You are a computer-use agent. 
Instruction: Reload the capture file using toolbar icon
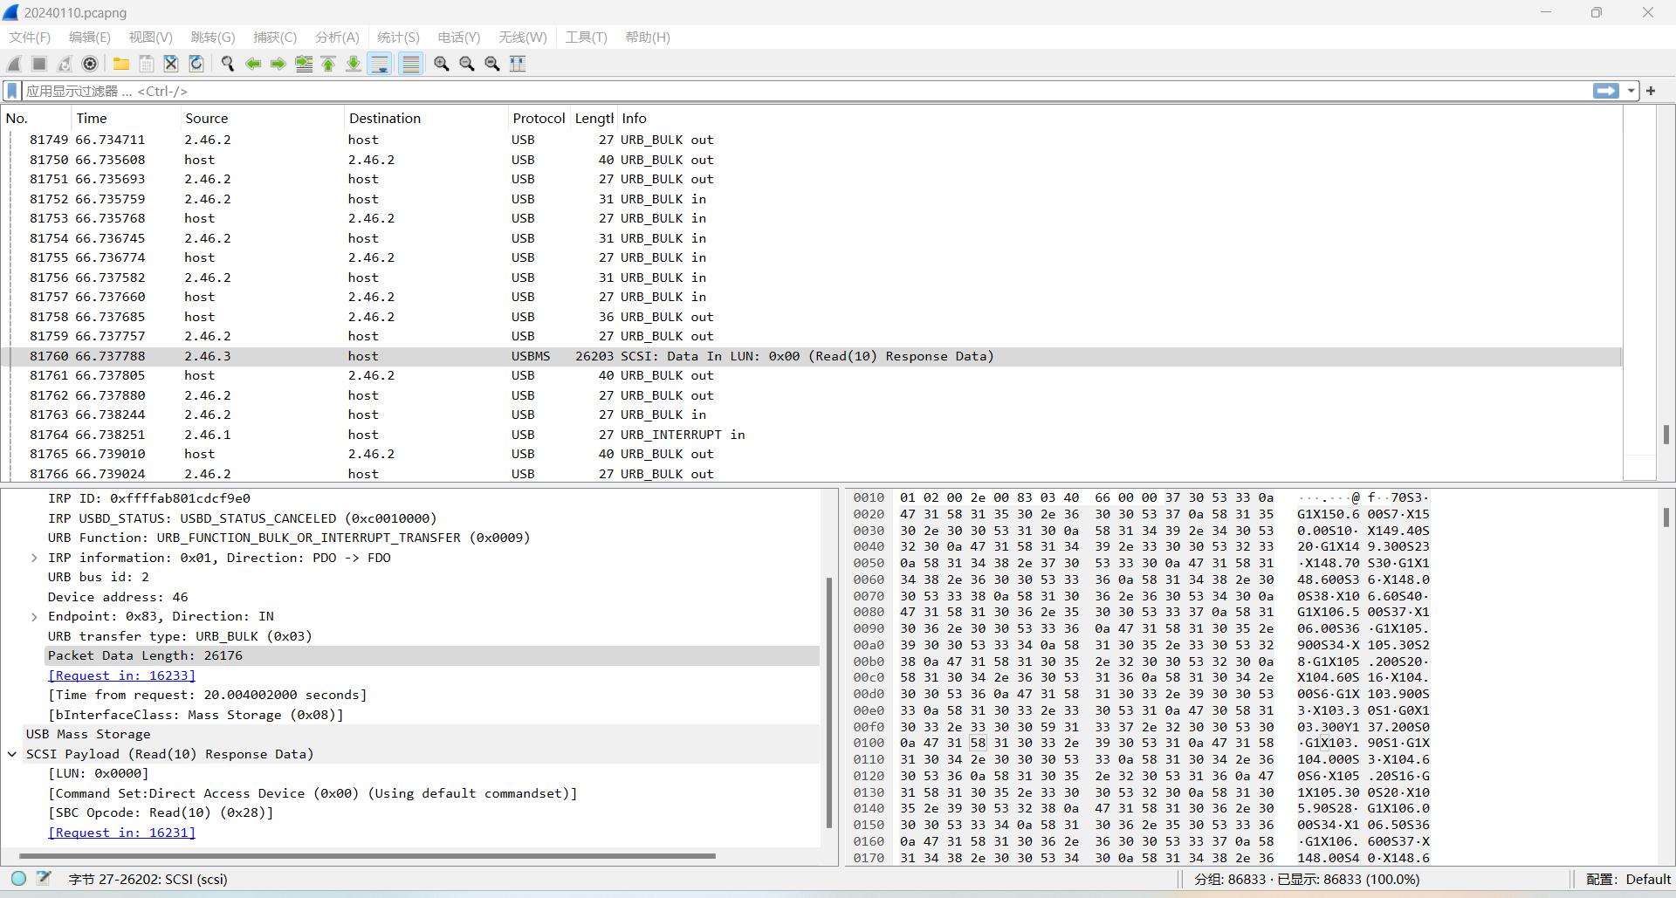[196, 64]
